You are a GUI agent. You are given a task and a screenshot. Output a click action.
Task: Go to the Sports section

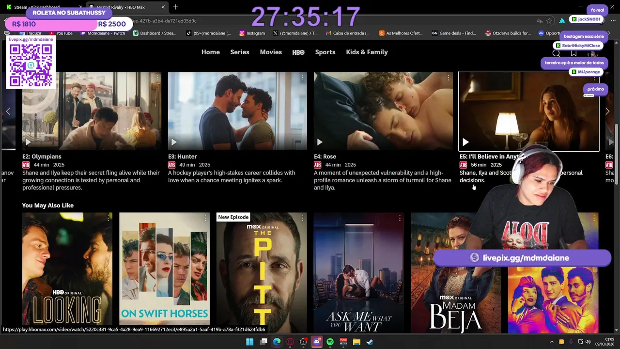pyautogui.click(x=325, y=52)
